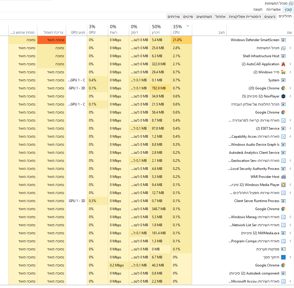Click the Local Security Authority Process icon
Screen dimensions: 294x288
click(x=283, y=169)
